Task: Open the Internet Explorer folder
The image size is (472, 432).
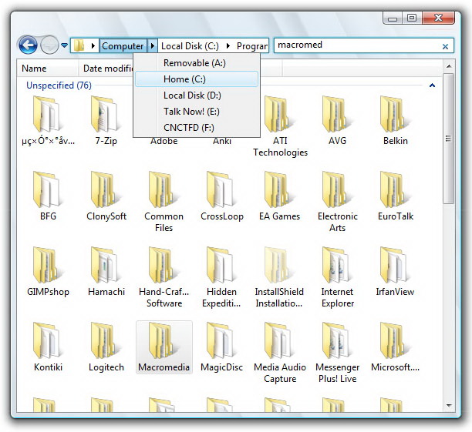Action: tap(337, 266)
